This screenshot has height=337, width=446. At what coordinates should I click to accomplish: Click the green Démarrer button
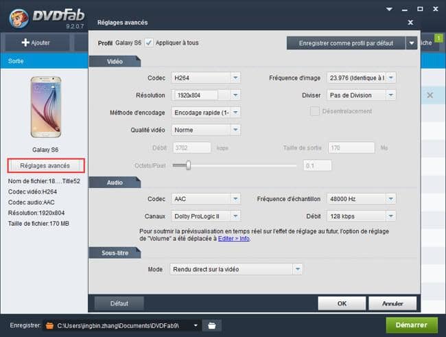coord(412,325)
